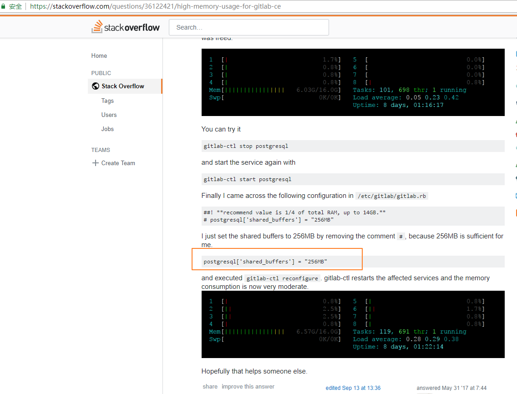
Task: Click the Stack Overflow logo icon
Action: (97, 27)
